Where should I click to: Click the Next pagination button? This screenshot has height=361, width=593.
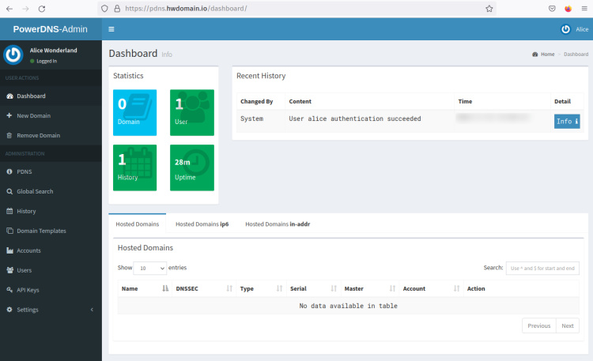click(x=567, y=325)
